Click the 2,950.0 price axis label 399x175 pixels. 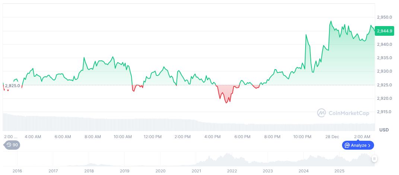pos(384,17)
